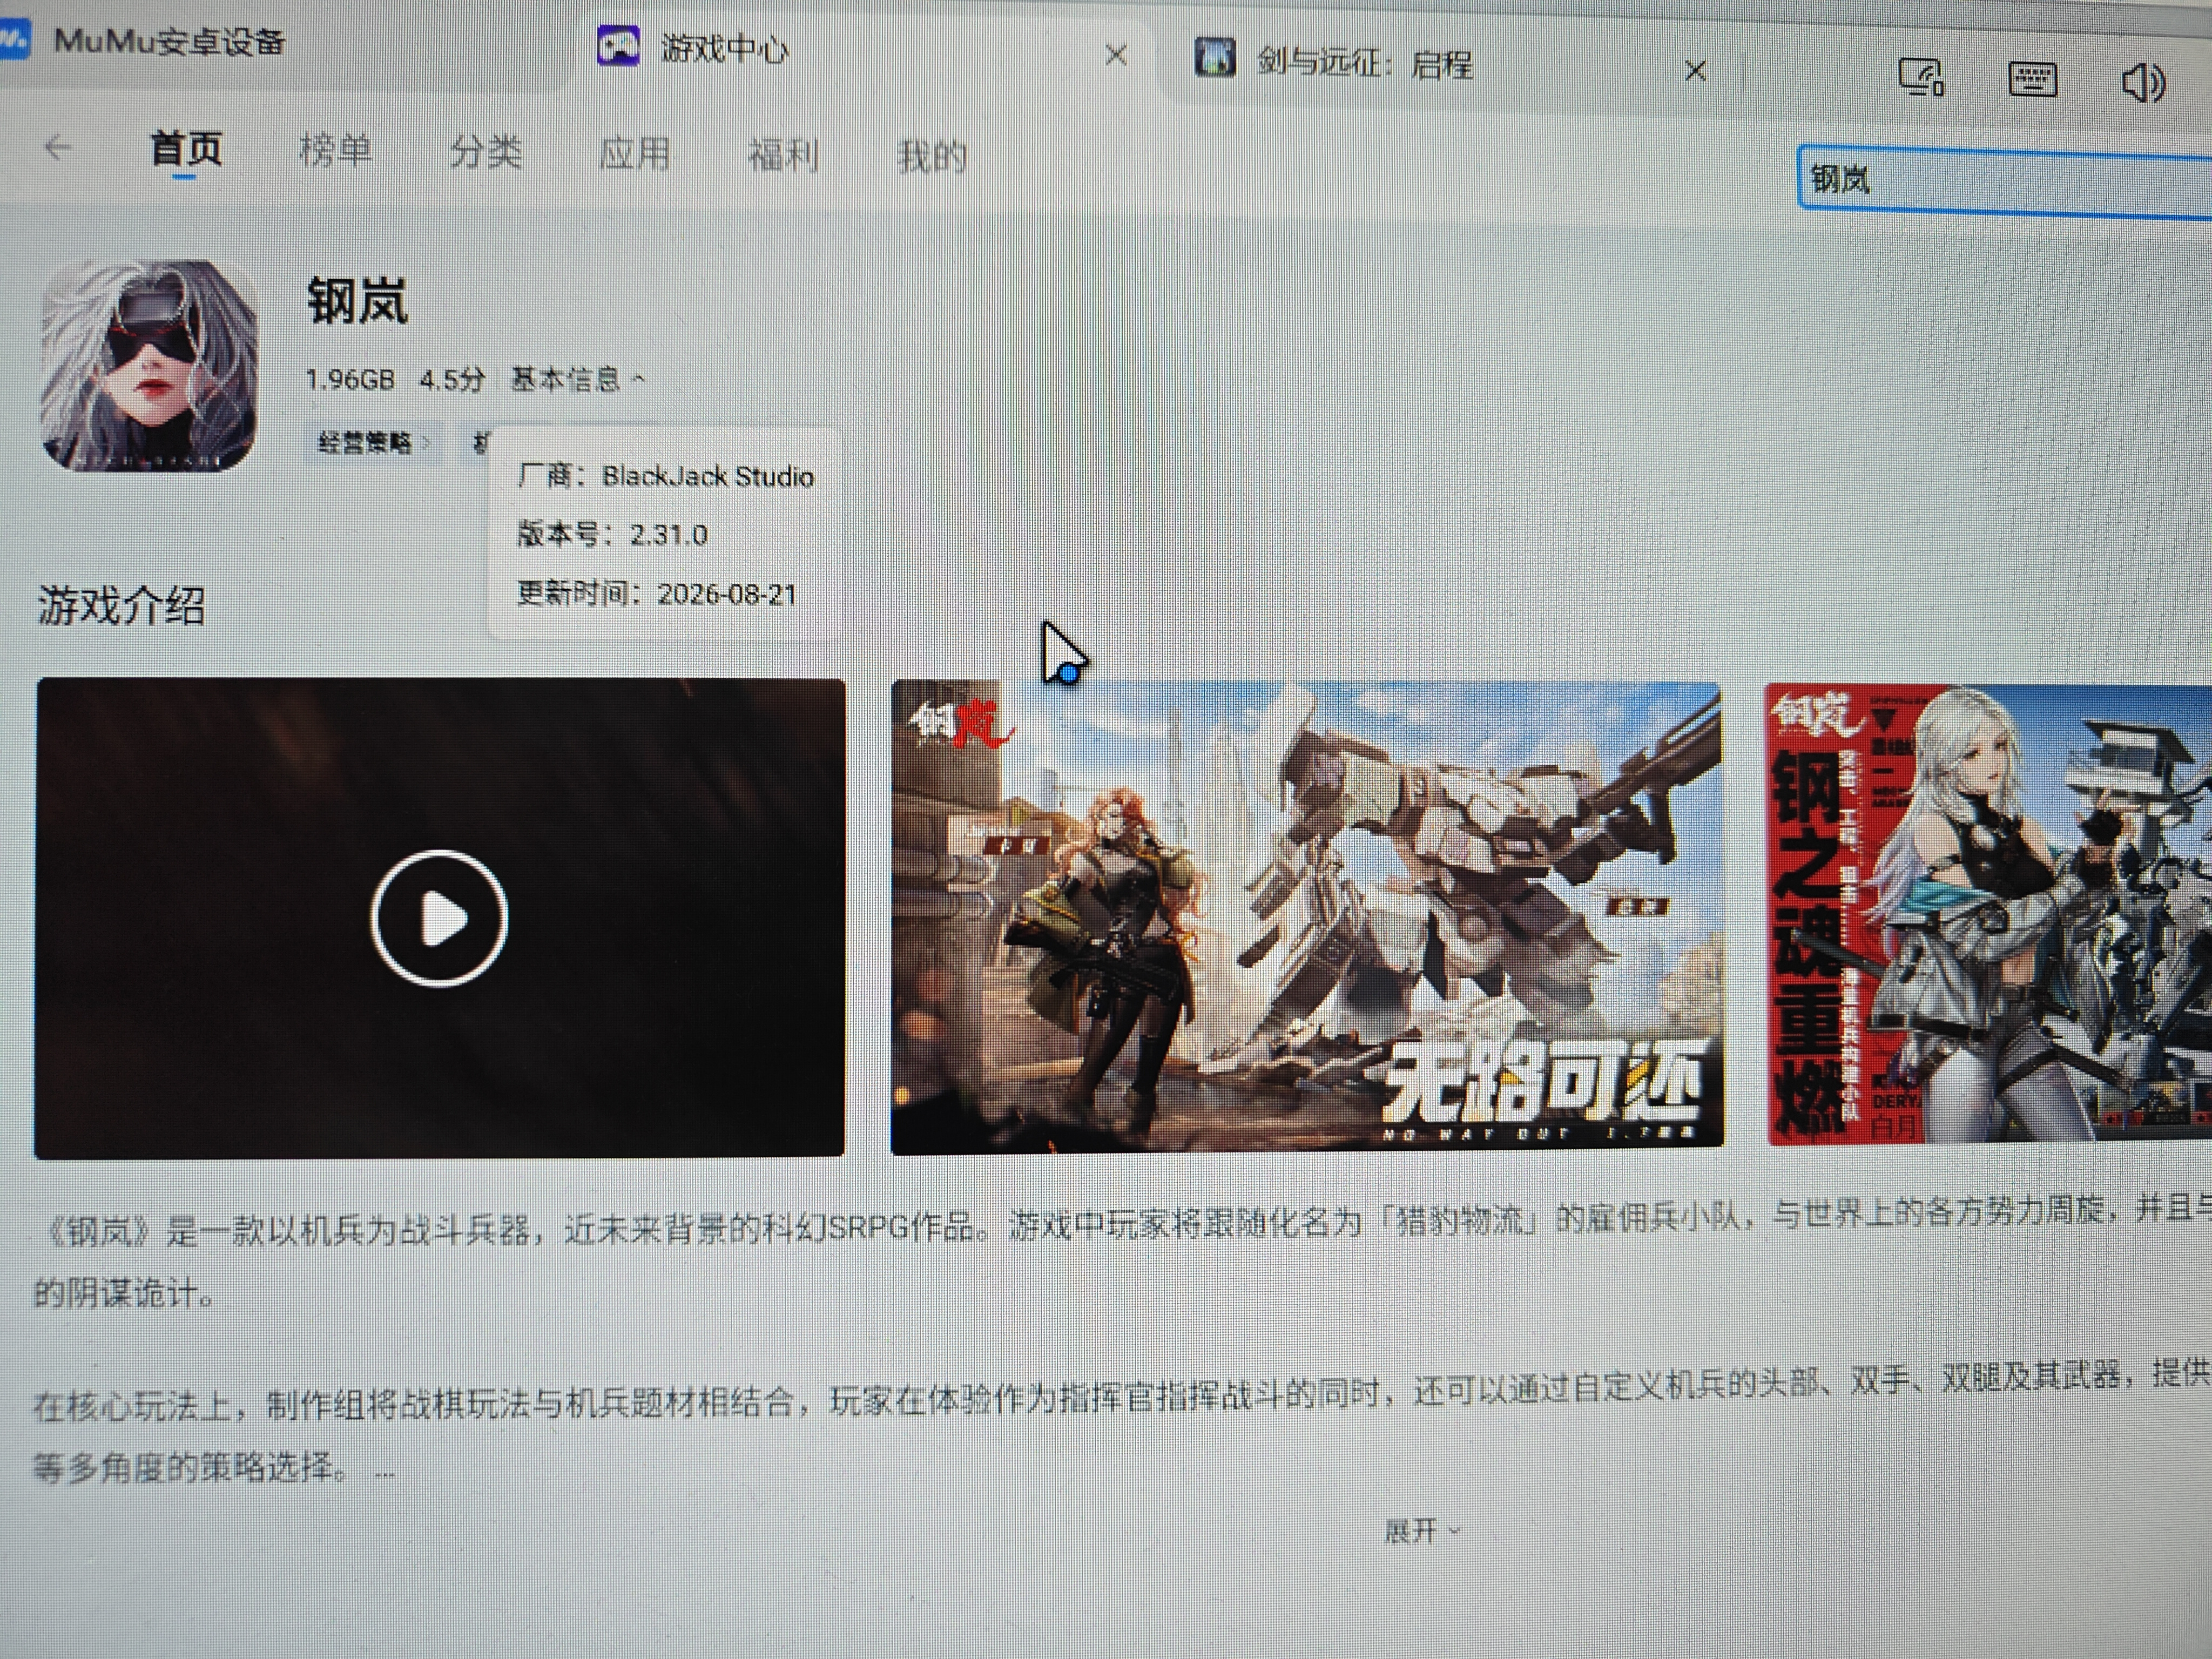Click the 游戏介绍 section heading
The image size is (2212, 1659).
(121, 605)
